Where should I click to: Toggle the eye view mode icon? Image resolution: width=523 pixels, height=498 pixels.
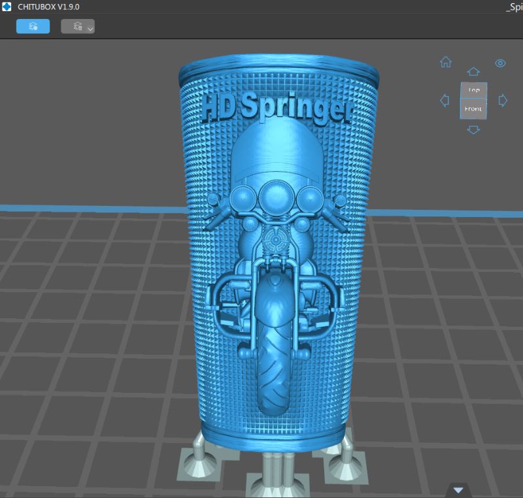[500, 63]
